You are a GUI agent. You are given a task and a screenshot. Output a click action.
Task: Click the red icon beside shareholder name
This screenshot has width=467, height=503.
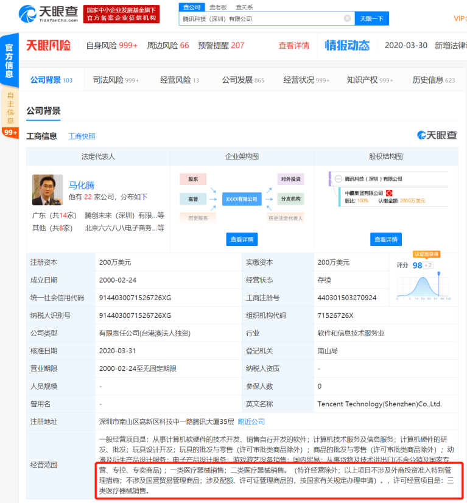pos(389,193)
